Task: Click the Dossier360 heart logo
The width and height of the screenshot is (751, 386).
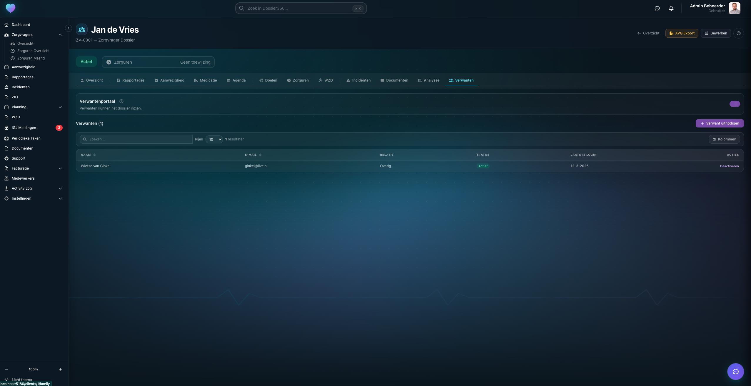Action: click(11, 8)
